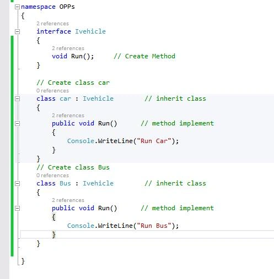Click the 'namespace' keyword
274x279 pixels.
[38, 7]
